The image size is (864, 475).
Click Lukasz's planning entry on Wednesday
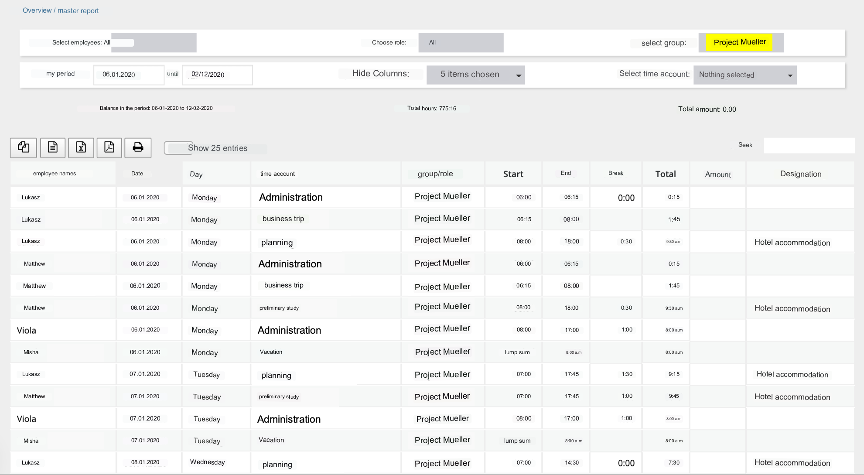pos(277,465)
